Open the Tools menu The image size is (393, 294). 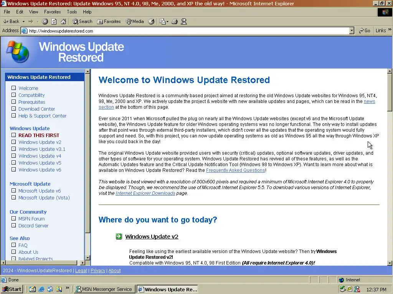click(72, 12)
